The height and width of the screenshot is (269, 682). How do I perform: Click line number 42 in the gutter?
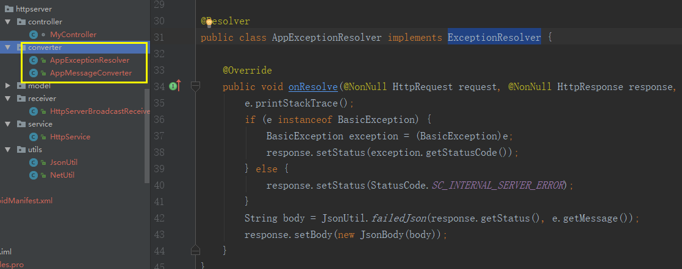pos(159,218)
